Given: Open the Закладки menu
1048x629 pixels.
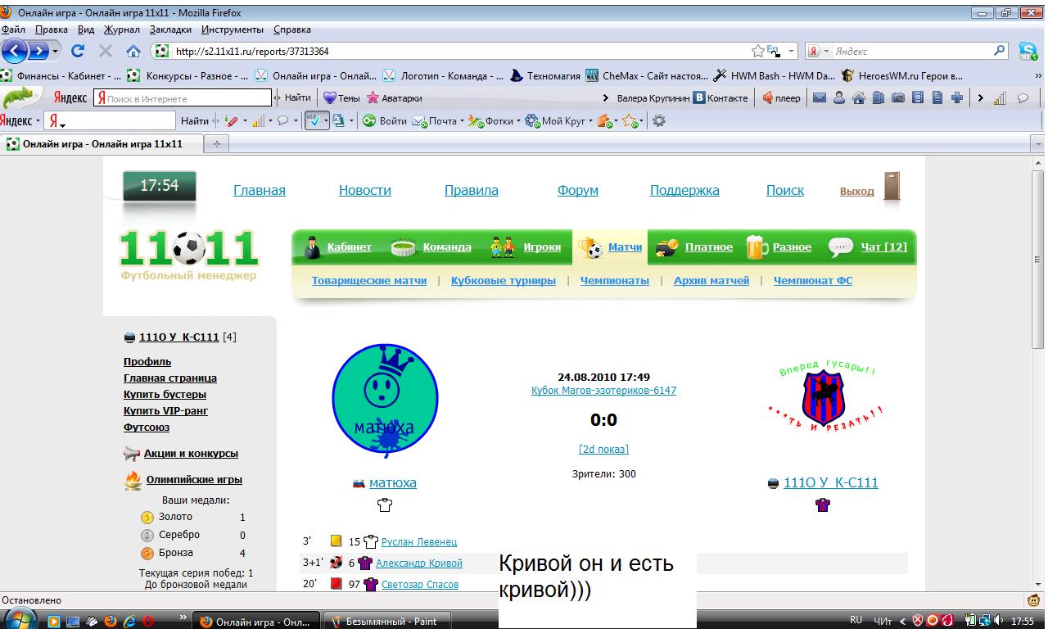Looking at the screenshot, I should [x=170, y=29].
